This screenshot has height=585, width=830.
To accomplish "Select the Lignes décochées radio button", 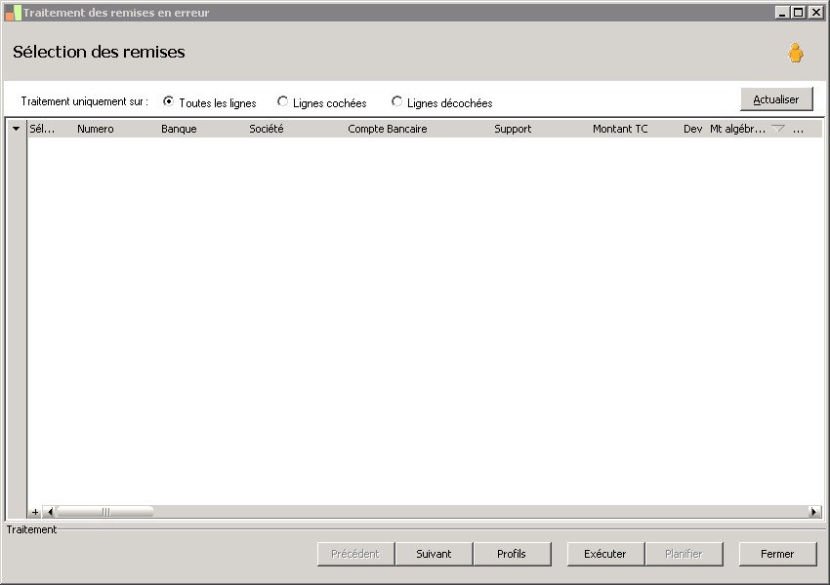I will 396,101.
